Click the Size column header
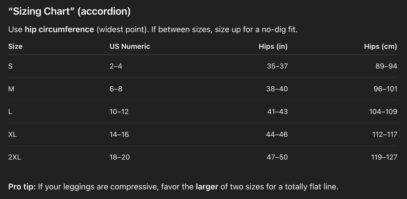Screen dimensions: 407x199 15,46
